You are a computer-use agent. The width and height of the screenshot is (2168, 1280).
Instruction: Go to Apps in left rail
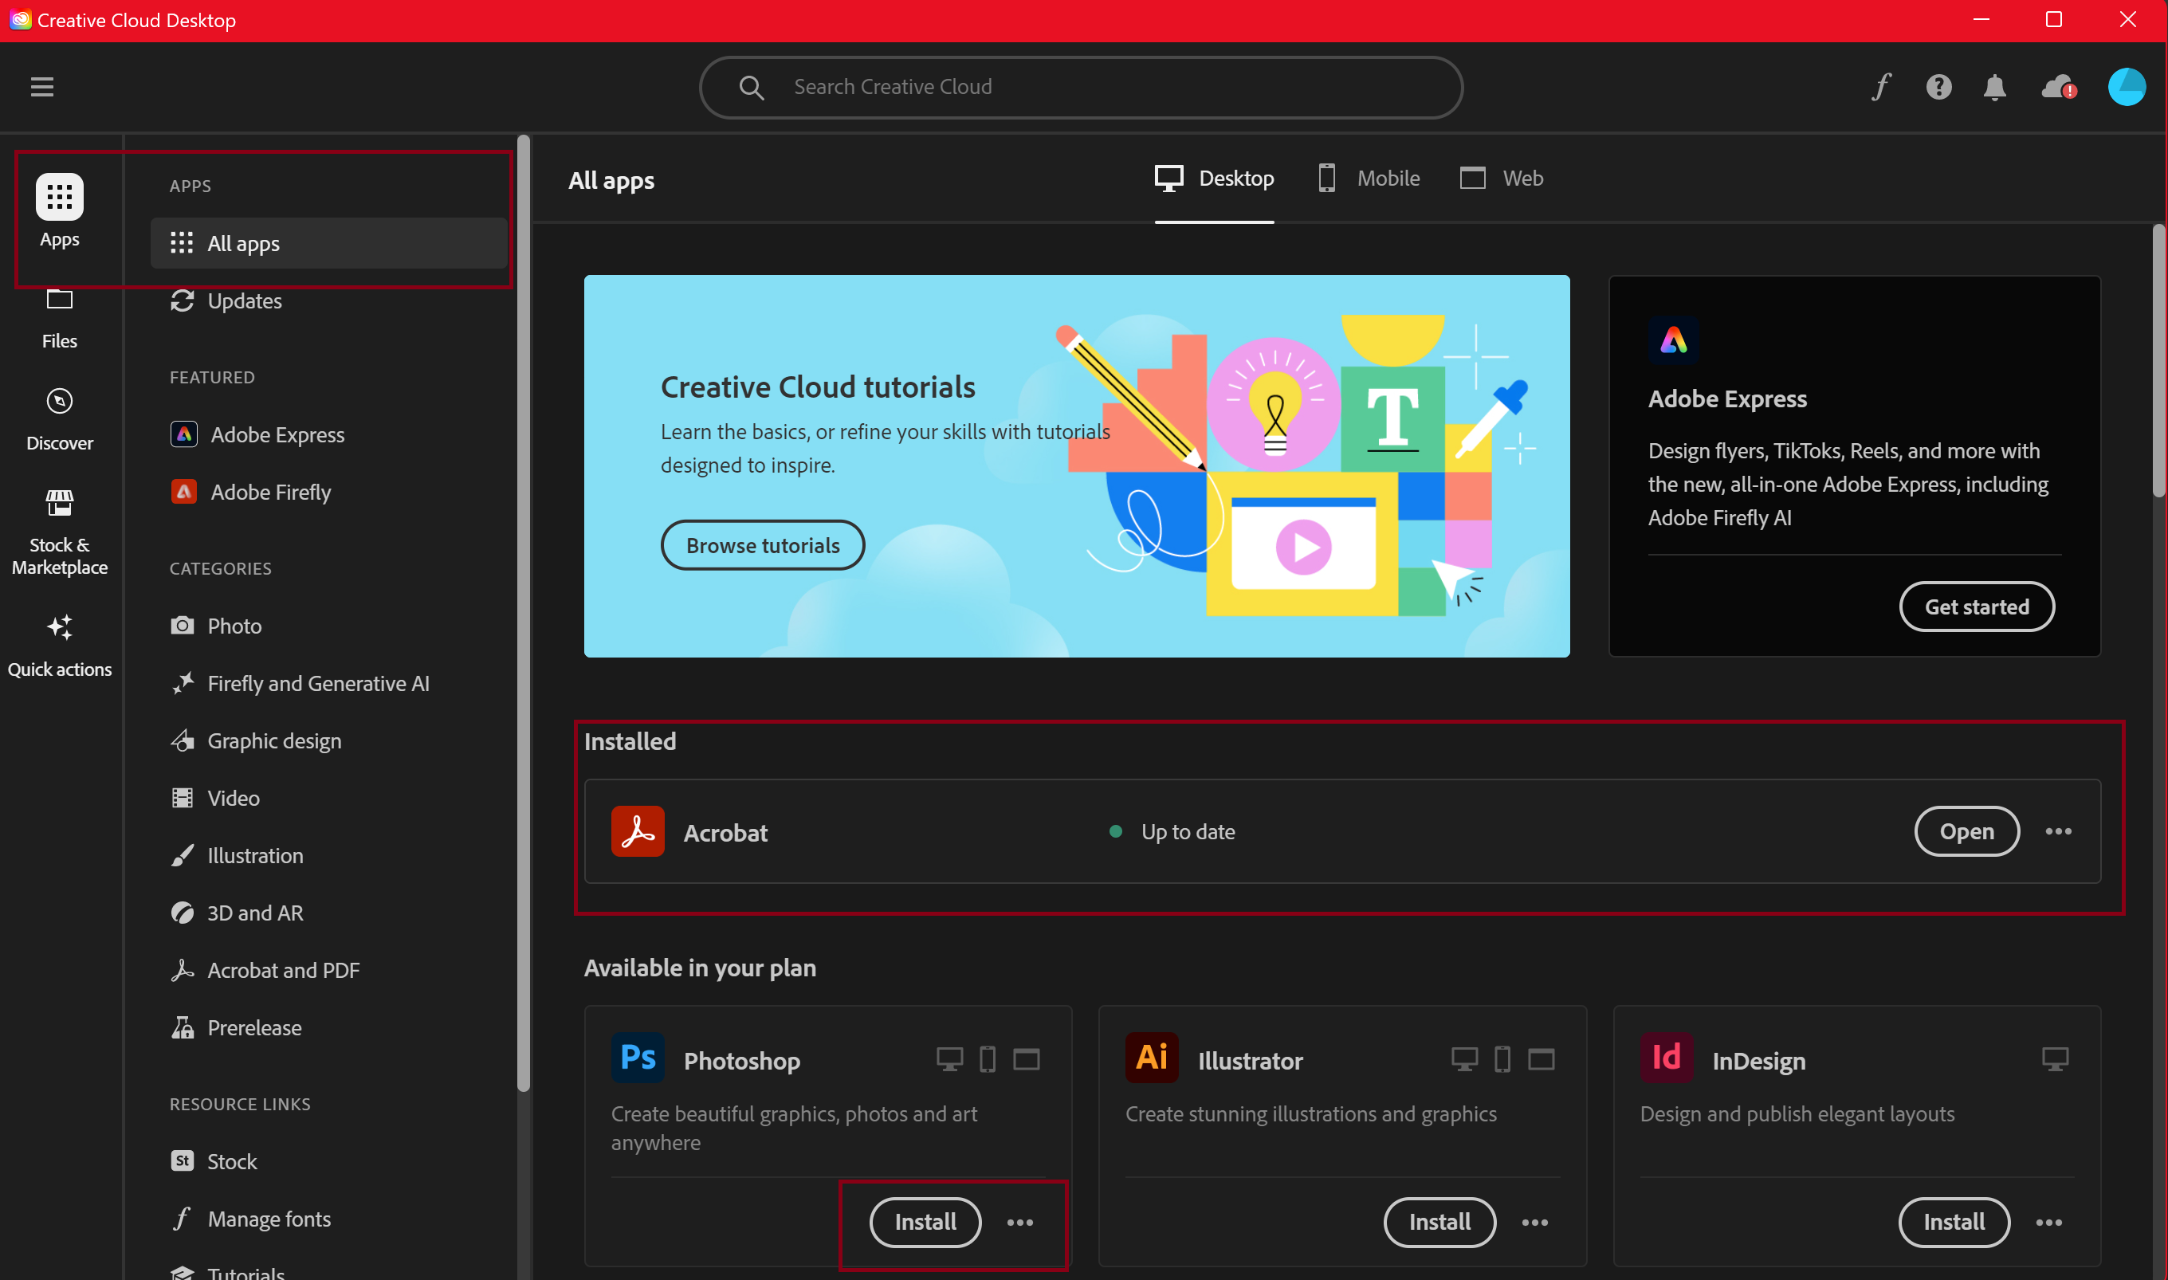tap(60, 211)
